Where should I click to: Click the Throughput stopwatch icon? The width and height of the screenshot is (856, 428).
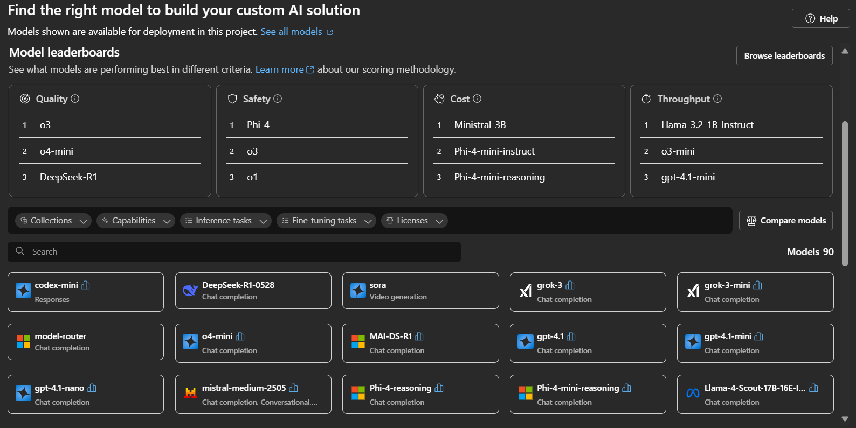pyautogui.click(x=646, y=99)
